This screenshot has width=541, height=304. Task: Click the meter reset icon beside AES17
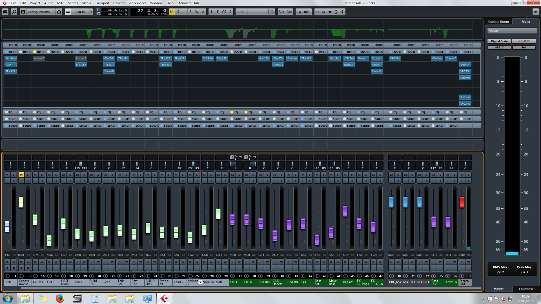click(x=524, y=47)
